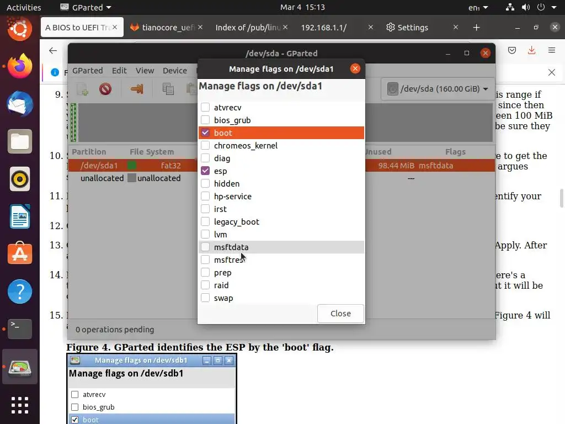Click the File System column header
The height and width of the screenshot is (424, 565).
coord(152,152)
